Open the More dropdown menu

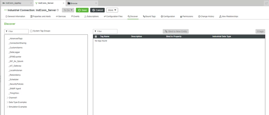(112, 10)
